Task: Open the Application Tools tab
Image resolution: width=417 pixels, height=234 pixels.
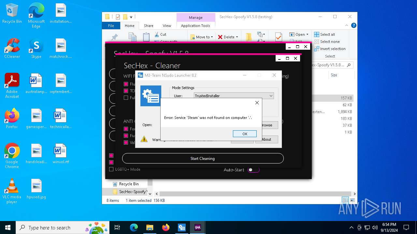Action: click(195, 26)
